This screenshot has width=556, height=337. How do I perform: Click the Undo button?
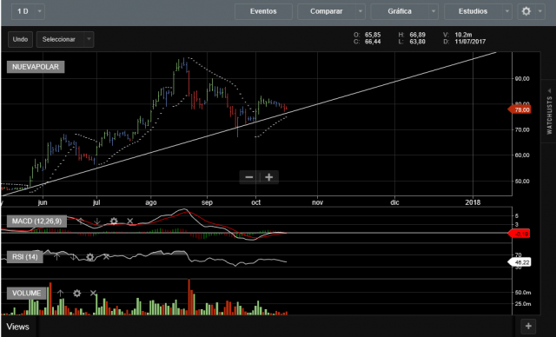click(20, 39)
